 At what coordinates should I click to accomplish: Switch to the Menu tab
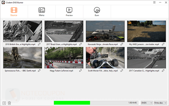[42, 12]
